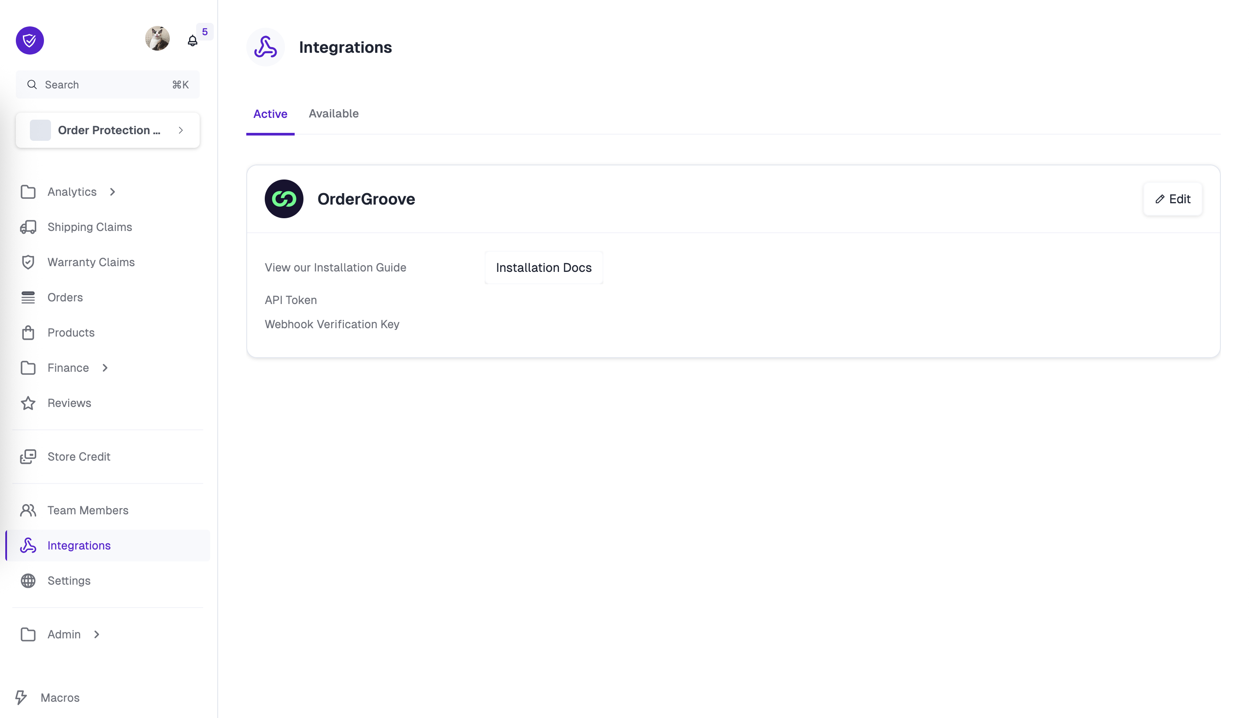Click the Edit button for OrderGroove

tap(1172, 199)
